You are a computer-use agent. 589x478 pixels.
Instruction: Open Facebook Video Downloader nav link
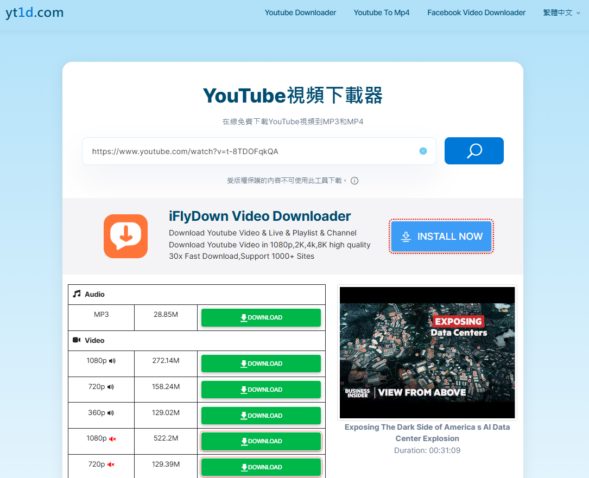click(476, 13)
